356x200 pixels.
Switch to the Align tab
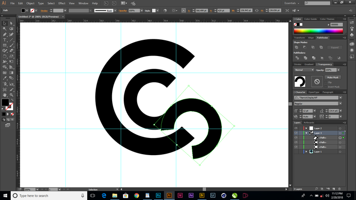[x=311, y=37]
